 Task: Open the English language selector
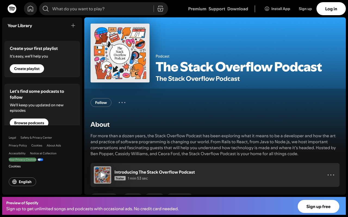[22, 182]
